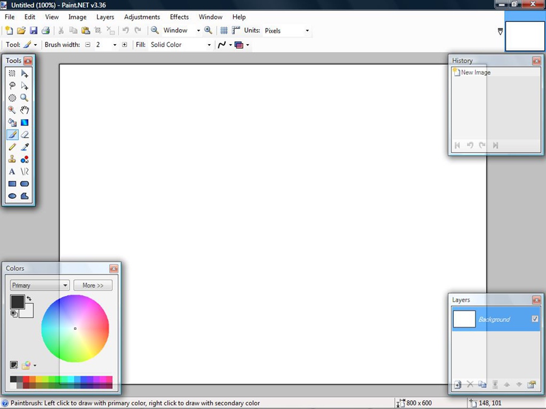
Task: Open the palette management dropdown arrow
Action: point(35,365)
